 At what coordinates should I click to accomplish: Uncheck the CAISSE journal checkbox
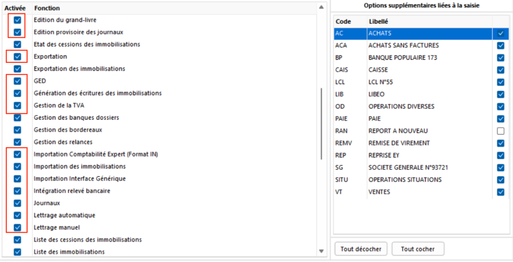[501, 70]
